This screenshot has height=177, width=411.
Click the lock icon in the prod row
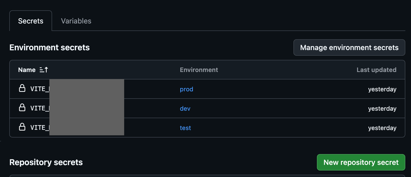(x=22, y=88)
